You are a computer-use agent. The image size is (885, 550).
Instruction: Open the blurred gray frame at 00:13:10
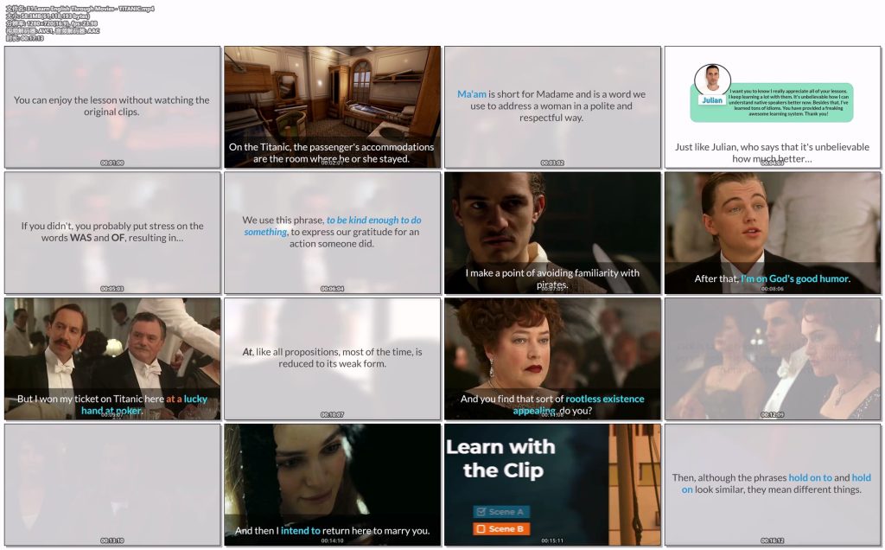[x=112, y=485]
